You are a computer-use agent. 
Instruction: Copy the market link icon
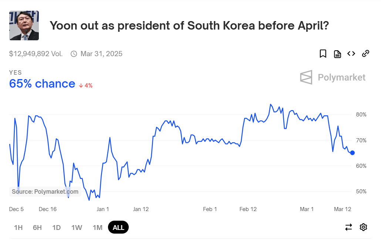tap(365, 54)
